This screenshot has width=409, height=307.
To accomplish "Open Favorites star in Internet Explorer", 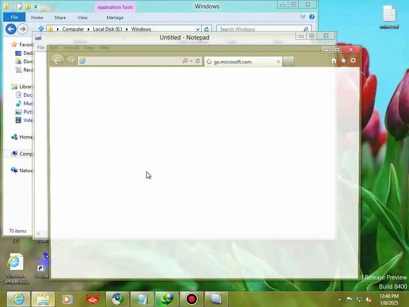I will point(343,61).
